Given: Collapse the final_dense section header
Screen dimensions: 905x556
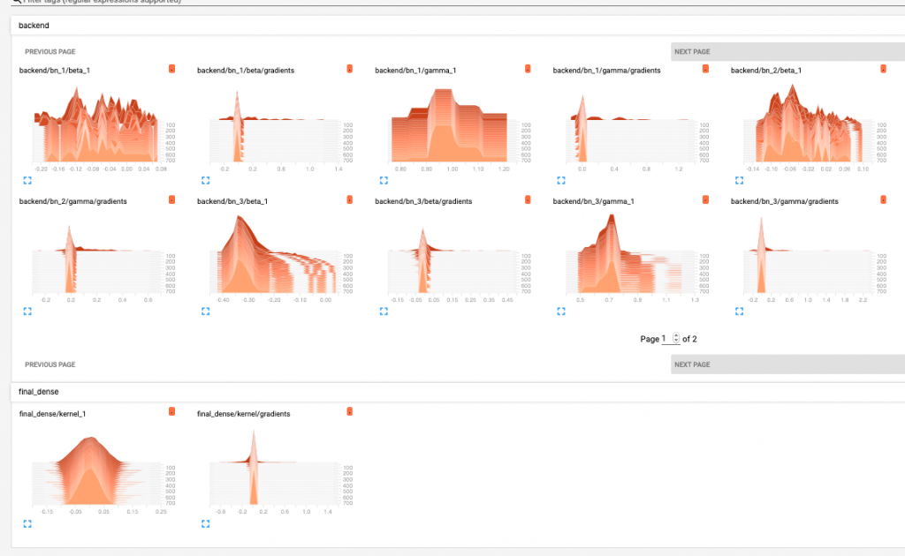Looking at the screenshot, I should 458,392.
